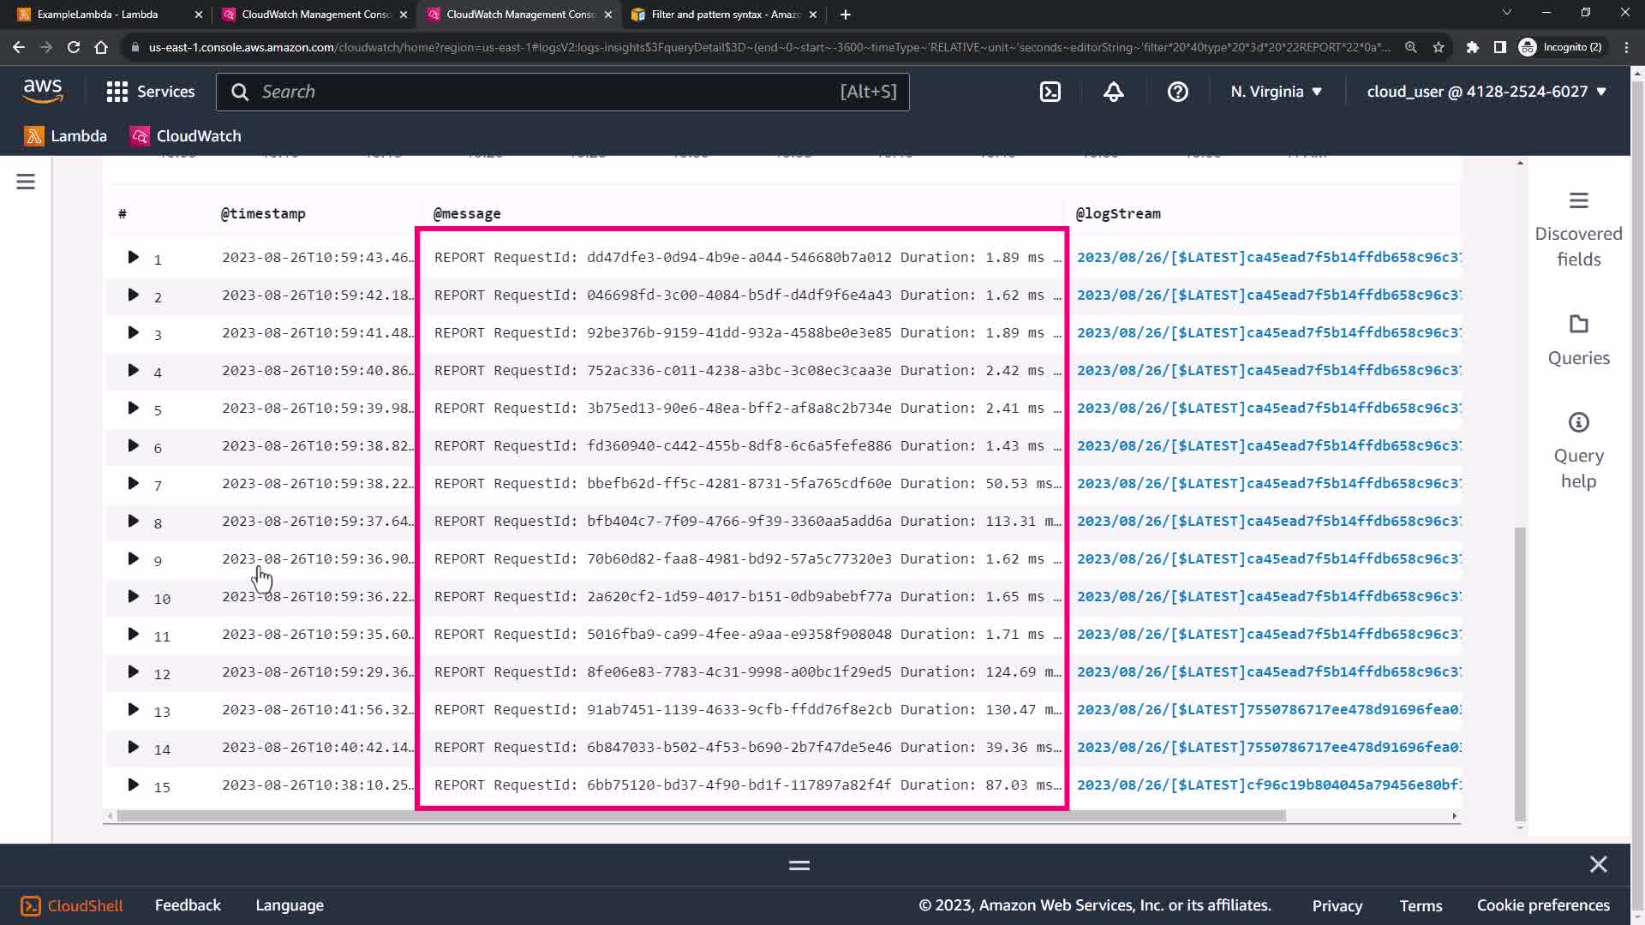
Task: Click the AWS logo home icon
Action: [43, 91]
